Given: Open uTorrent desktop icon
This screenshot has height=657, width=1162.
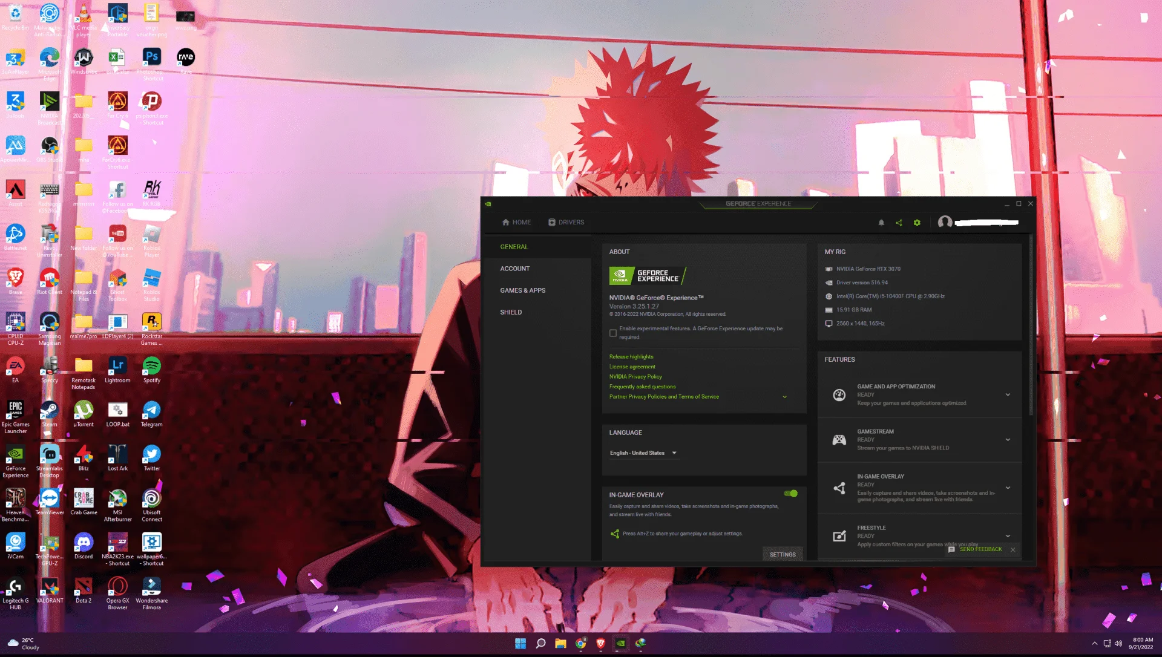Looking at the screenshot, I should click(x=84, y=414).
